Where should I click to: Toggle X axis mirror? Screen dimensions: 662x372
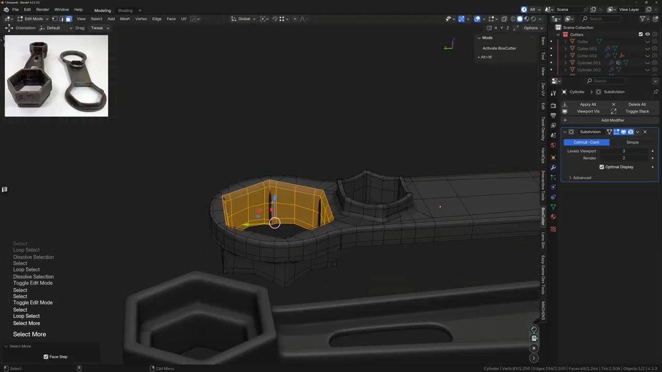[495, 28]
